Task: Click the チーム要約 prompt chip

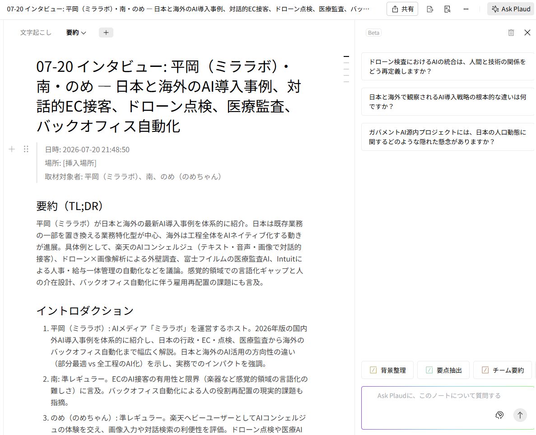Action: 503,370
